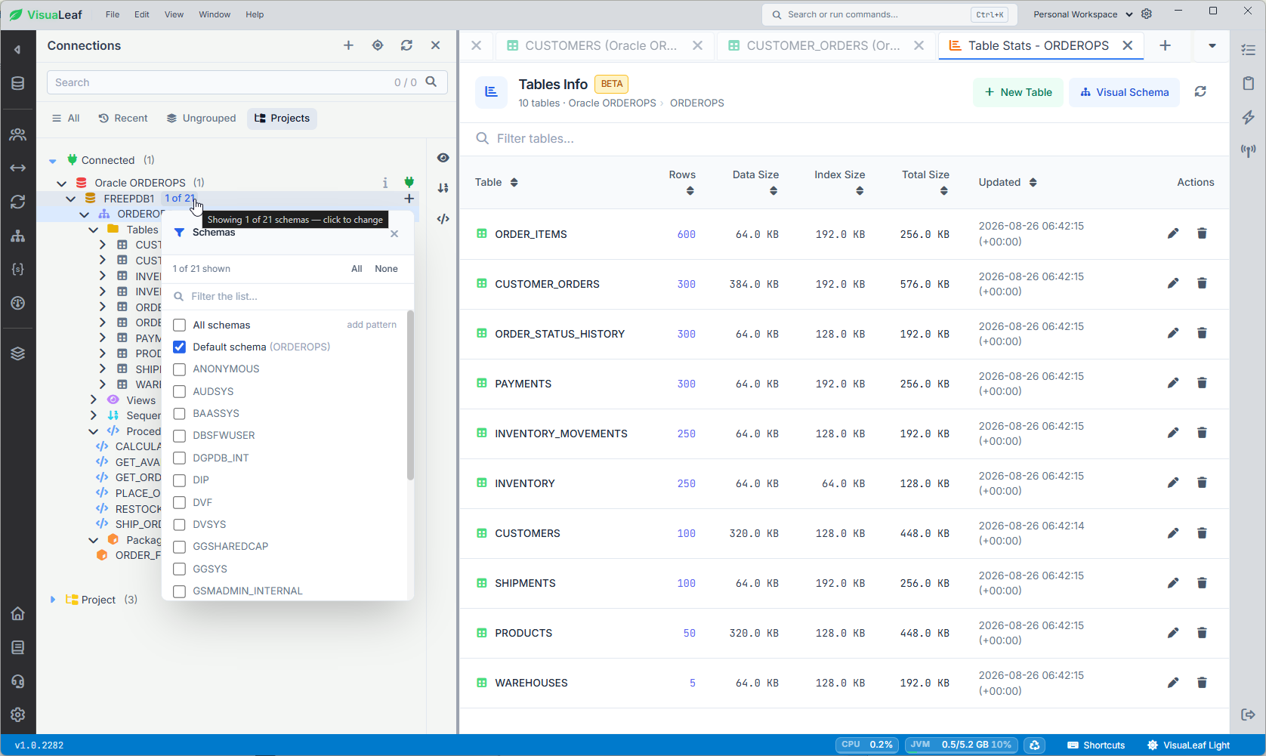Image resolution: width=1266 pixels, height=756 pixels.
Task: Open Visual Schema
Action: 1124,92
